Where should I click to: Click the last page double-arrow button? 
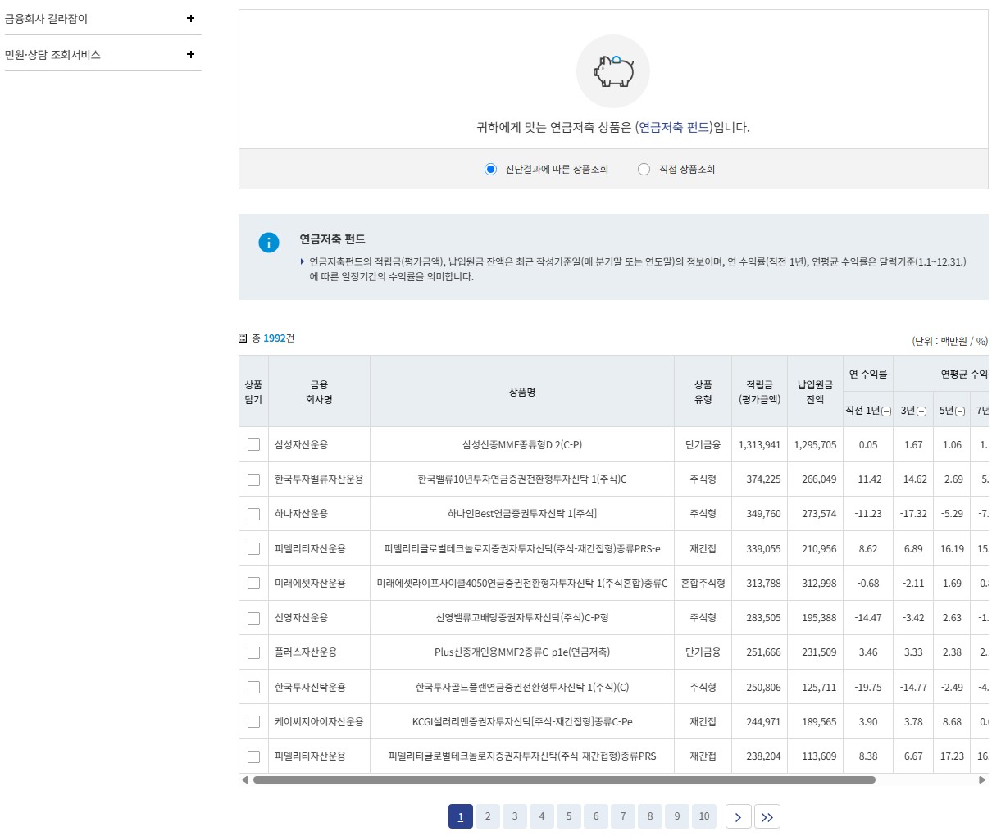click(x=767, y=816)
